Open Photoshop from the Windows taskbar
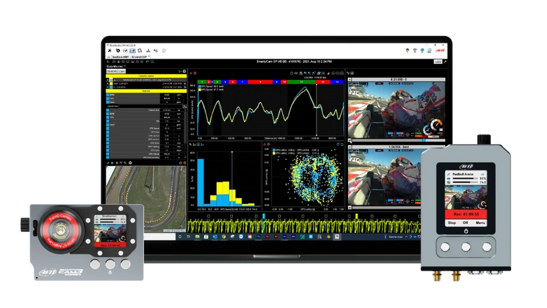547x308 pixels. 259,237
